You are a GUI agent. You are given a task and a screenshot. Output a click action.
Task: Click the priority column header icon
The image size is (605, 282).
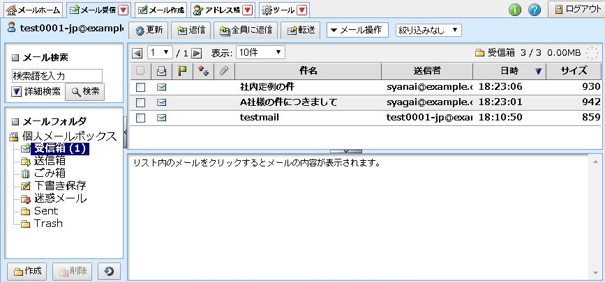click(203, 70)
